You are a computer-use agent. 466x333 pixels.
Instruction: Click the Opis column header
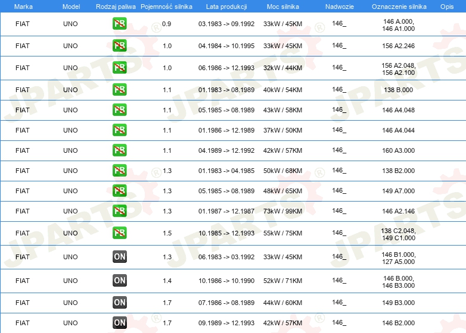[x=447, y=7]
